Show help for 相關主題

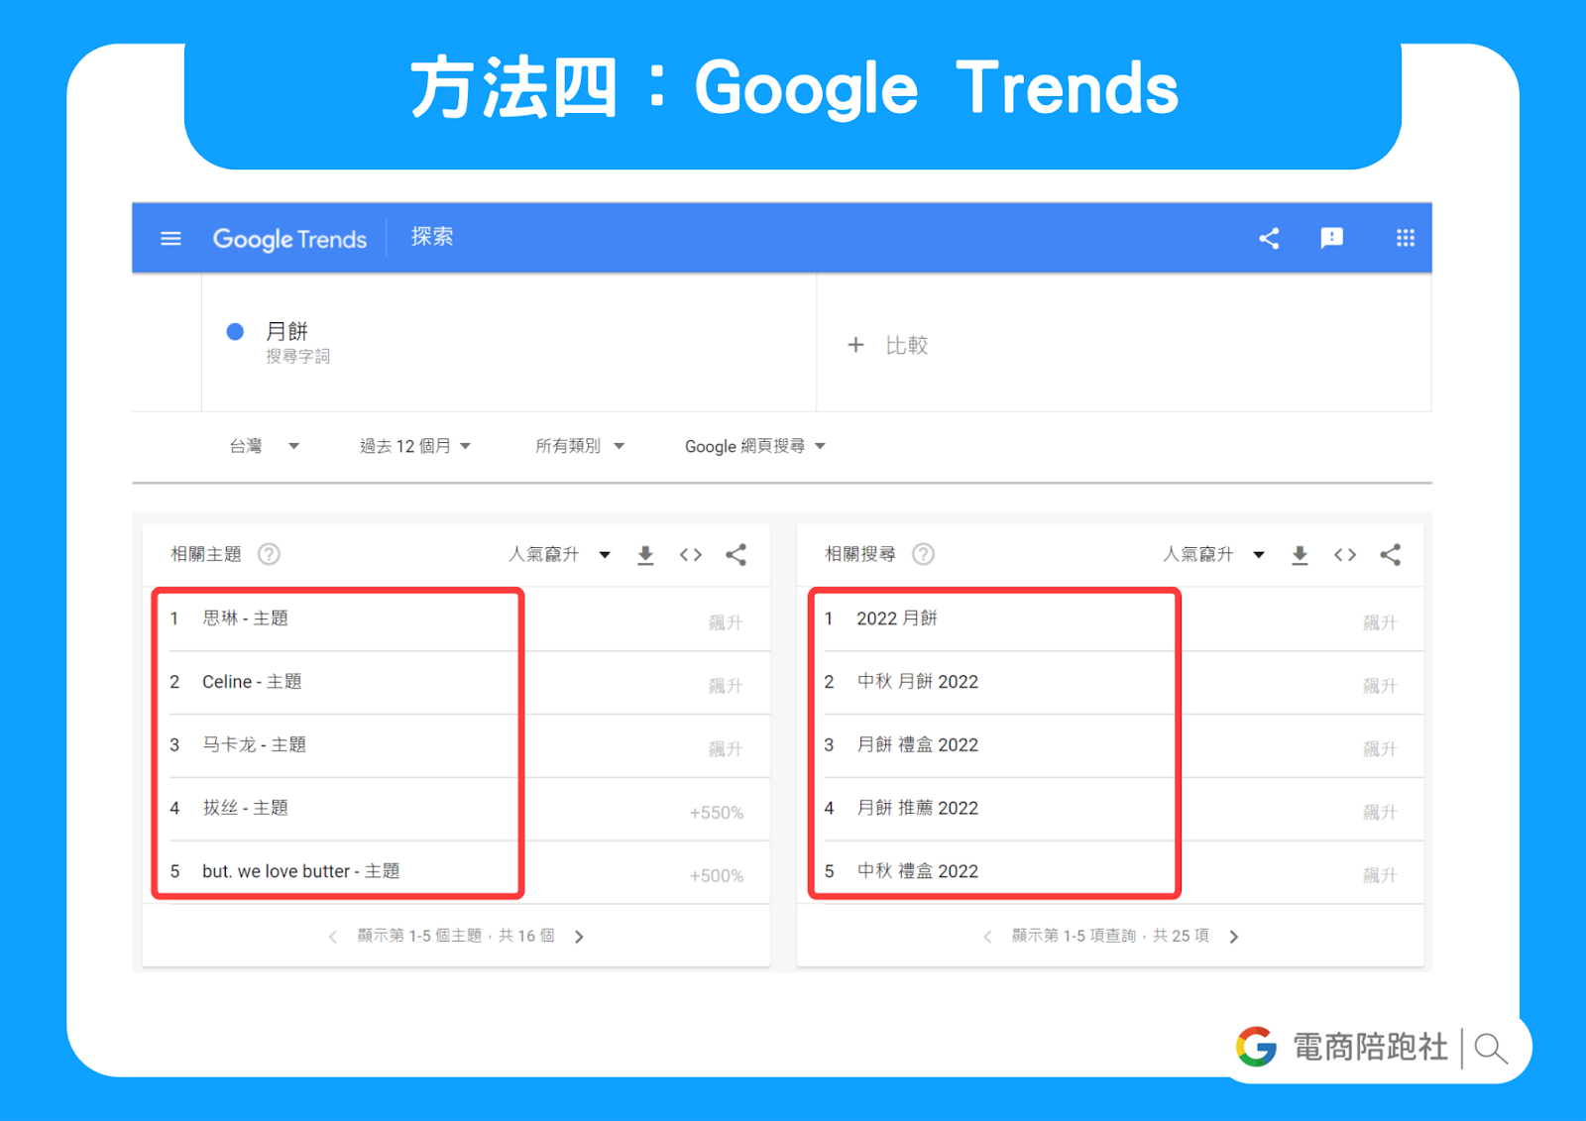[269, 554]
